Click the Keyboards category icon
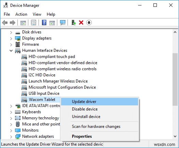The width and height of the screenshot is (179, 148). point(18,112)
